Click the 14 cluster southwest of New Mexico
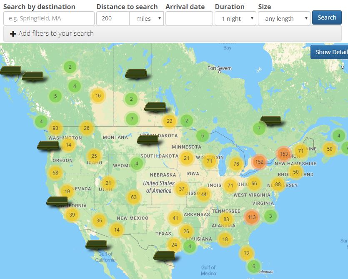 [x=117, y=229]
